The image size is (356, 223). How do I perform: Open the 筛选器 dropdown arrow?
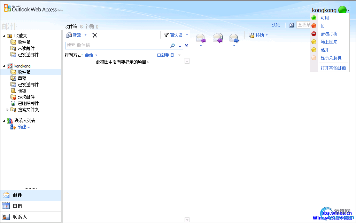tap(187, 35)
